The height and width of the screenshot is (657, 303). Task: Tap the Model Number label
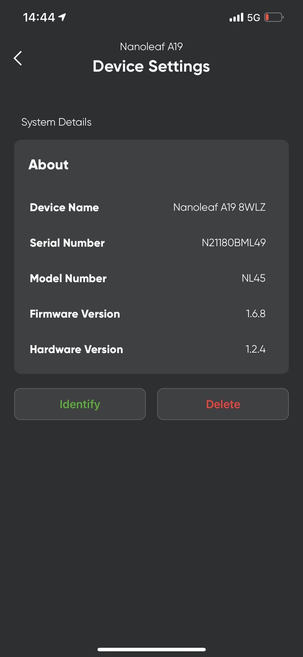[68, 278]
